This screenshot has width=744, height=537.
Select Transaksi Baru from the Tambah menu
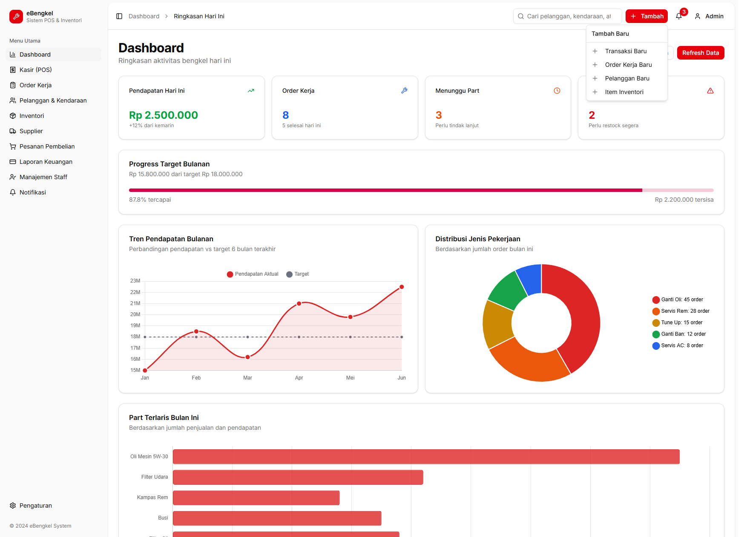pos(626,51)
